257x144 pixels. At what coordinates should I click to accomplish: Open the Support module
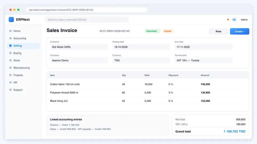pyautogui.click(x=18, y=90)
